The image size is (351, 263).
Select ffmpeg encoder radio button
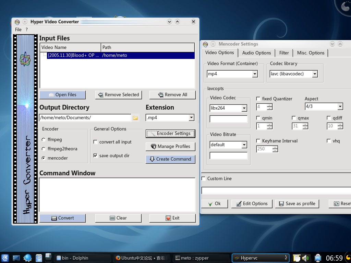pos(44,140)
